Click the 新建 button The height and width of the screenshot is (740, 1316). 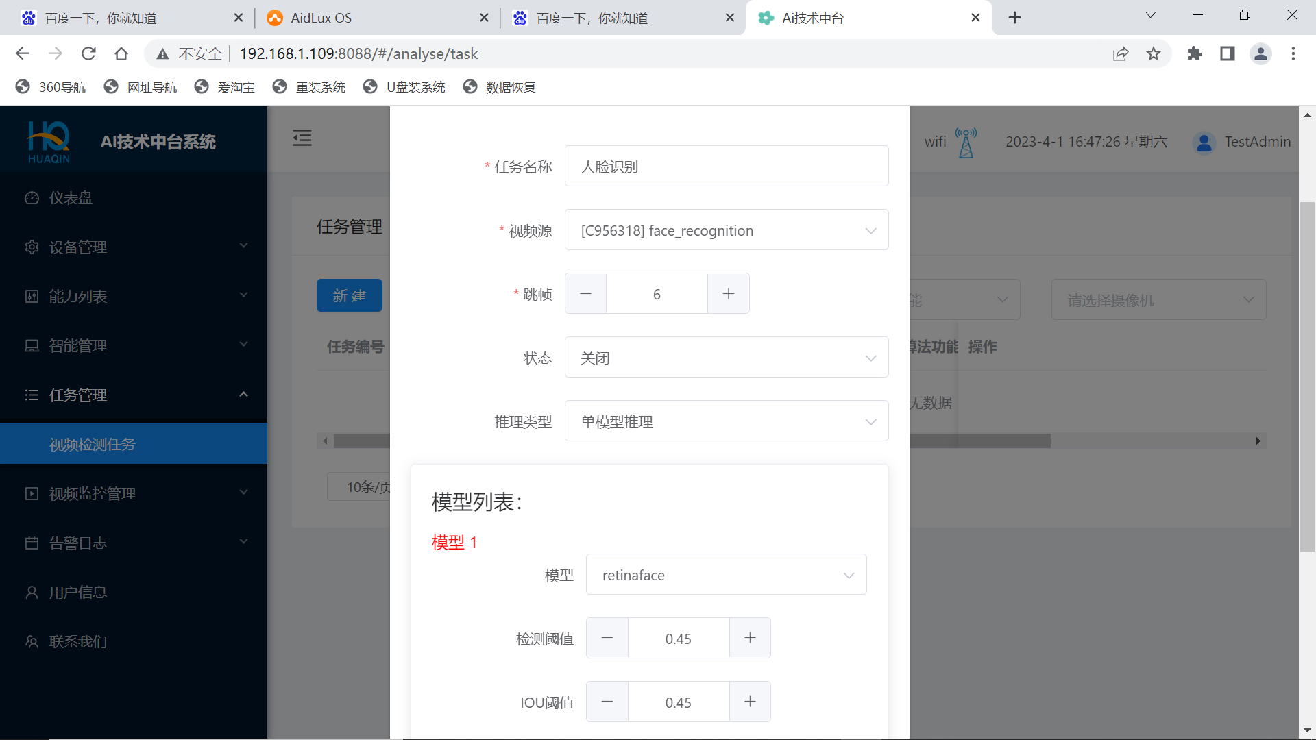click(350, 295)
